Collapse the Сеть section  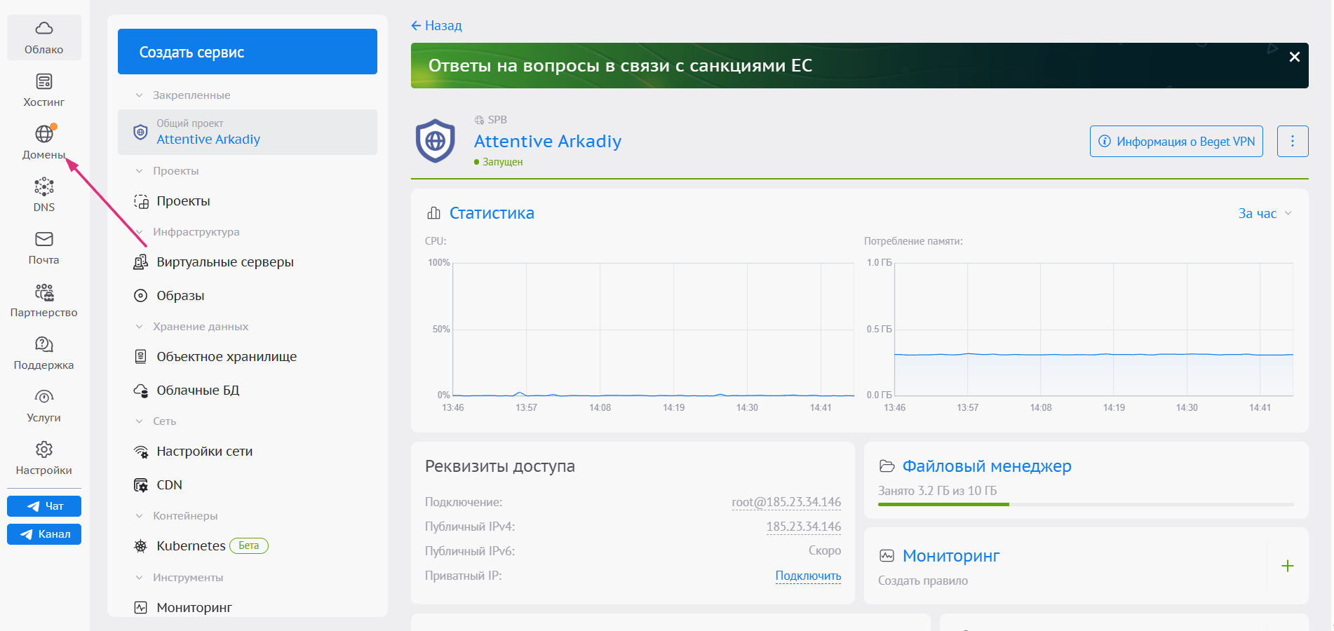coord(139,421)
